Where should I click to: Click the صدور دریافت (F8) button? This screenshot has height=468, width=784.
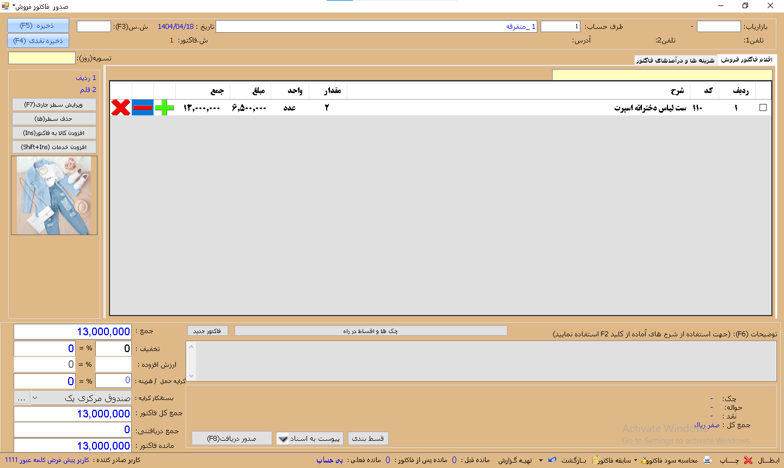tap(231, 439)
